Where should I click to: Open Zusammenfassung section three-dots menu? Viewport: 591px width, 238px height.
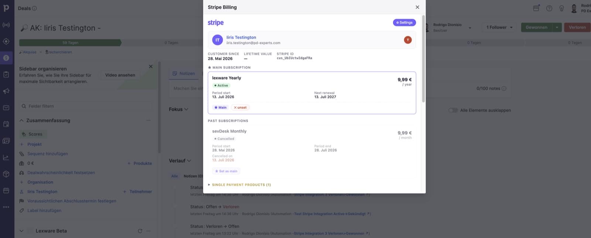click(x=148, y=120)
